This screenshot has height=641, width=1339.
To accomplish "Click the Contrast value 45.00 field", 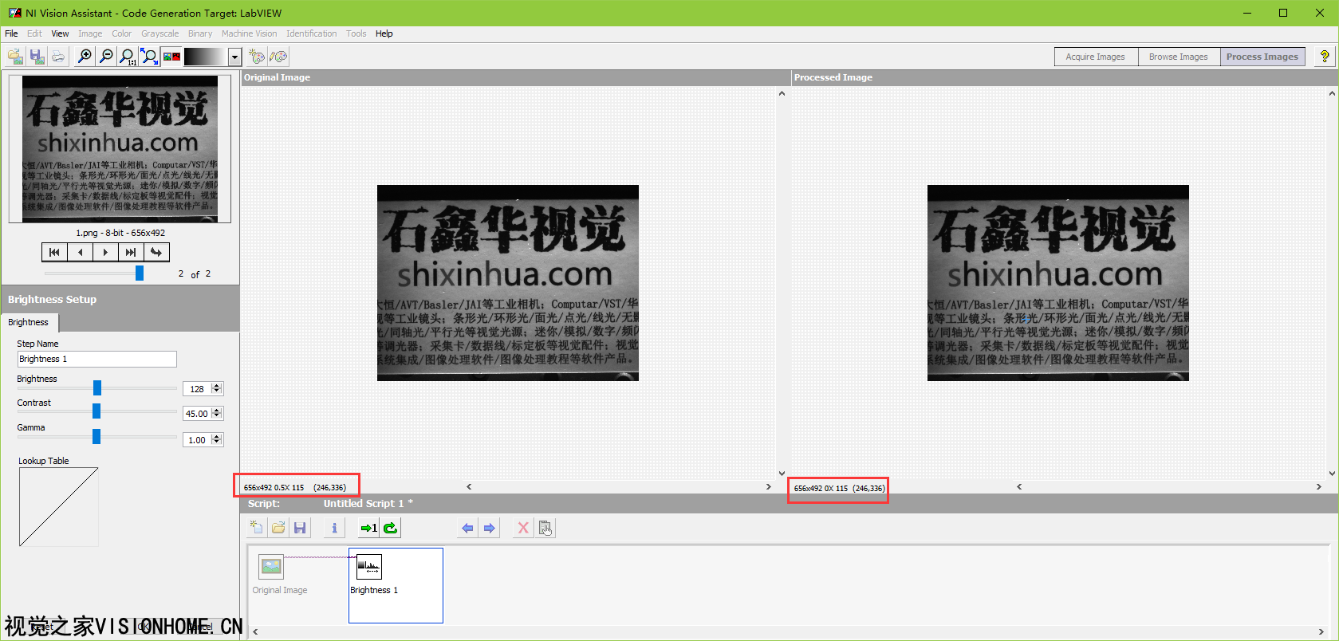I will pyautogui.click(x=197, y=414).
